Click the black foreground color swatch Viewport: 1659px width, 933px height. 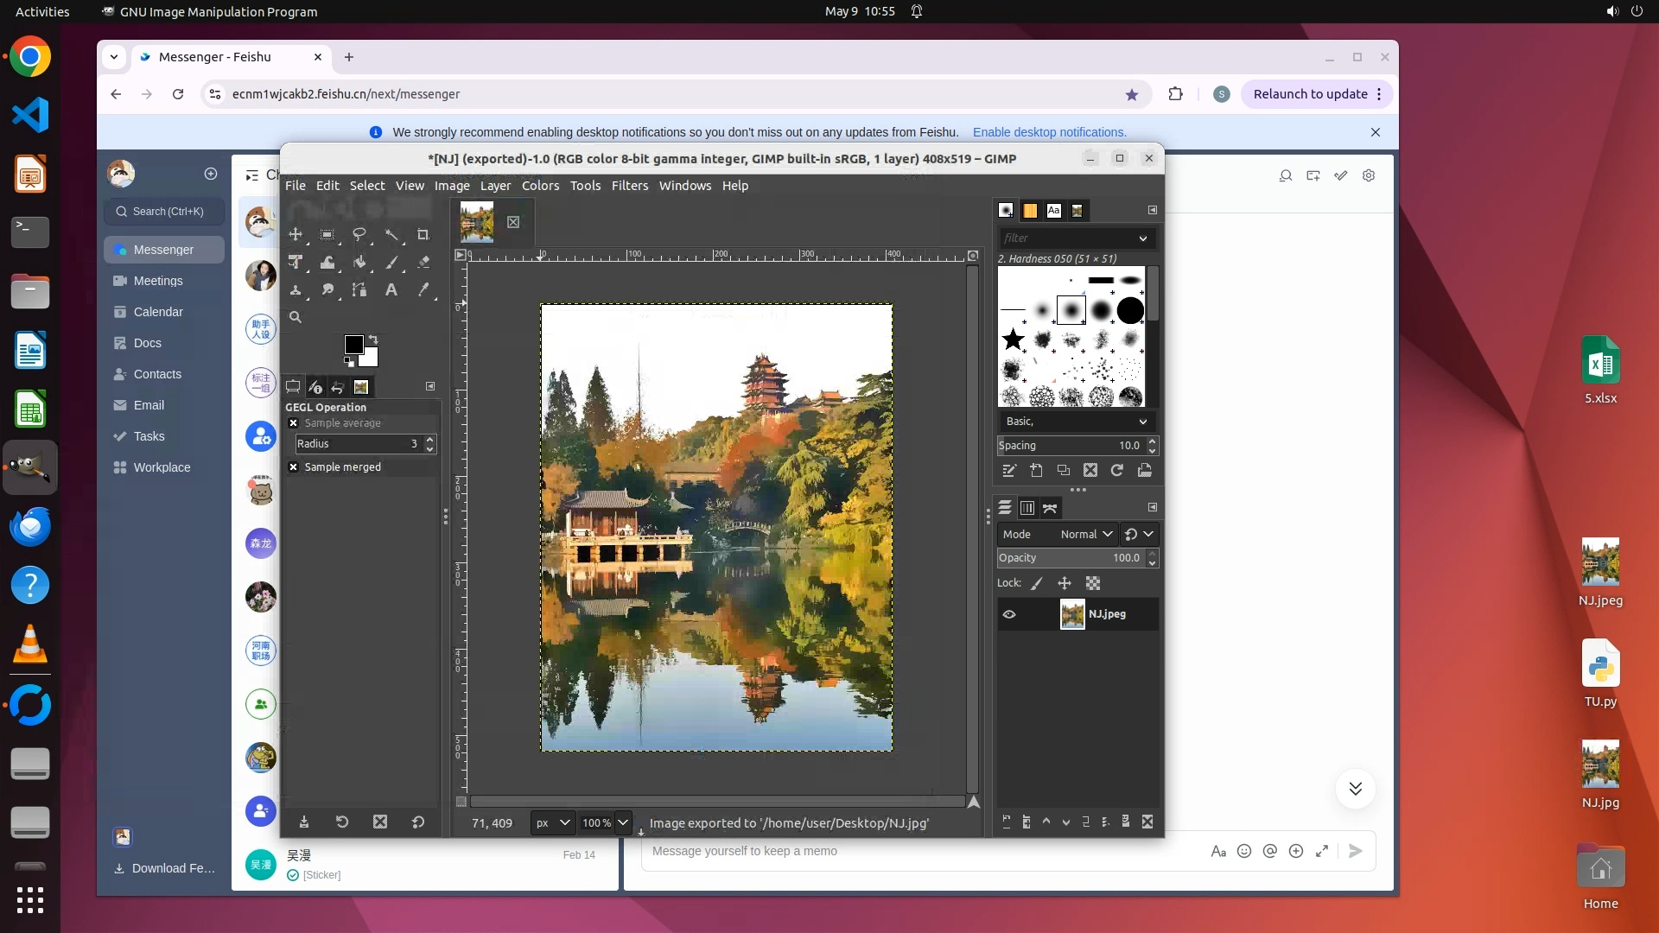pos(353,345)
